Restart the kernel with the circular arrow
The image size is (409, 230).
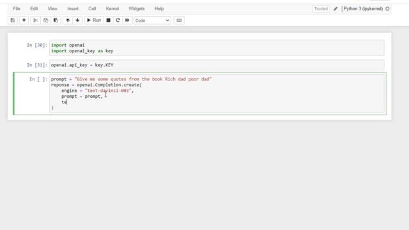[118, 20]
